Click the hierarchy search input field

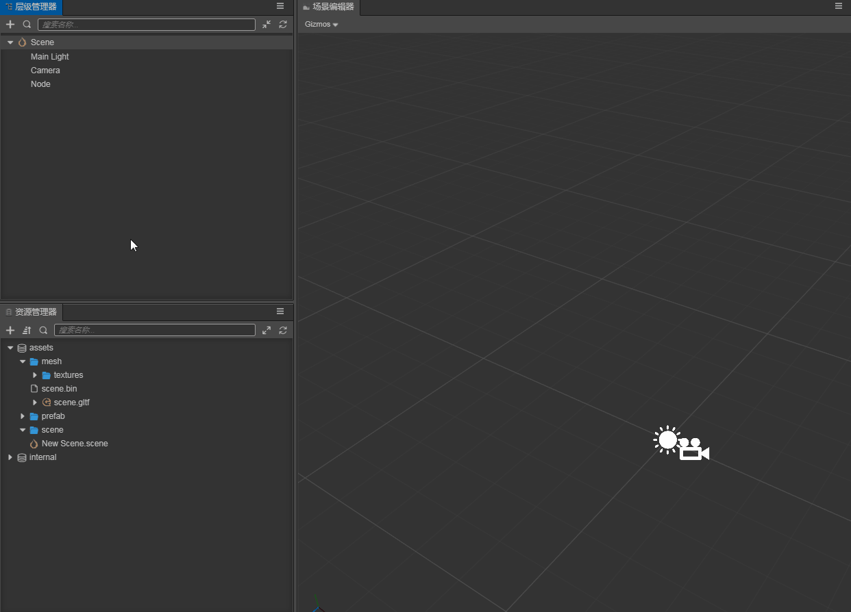tap(146, 25)
